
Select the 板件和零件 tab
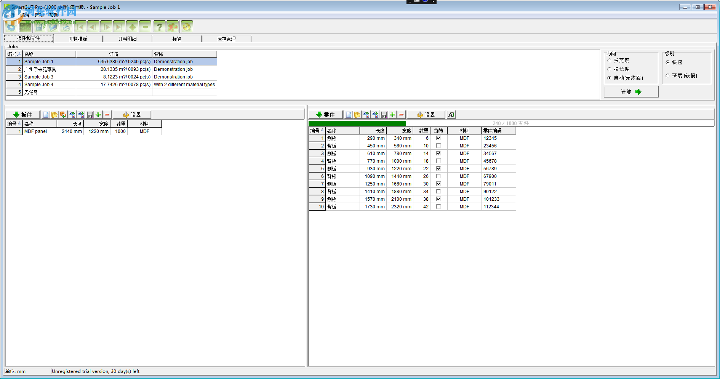tap(29, 38)
